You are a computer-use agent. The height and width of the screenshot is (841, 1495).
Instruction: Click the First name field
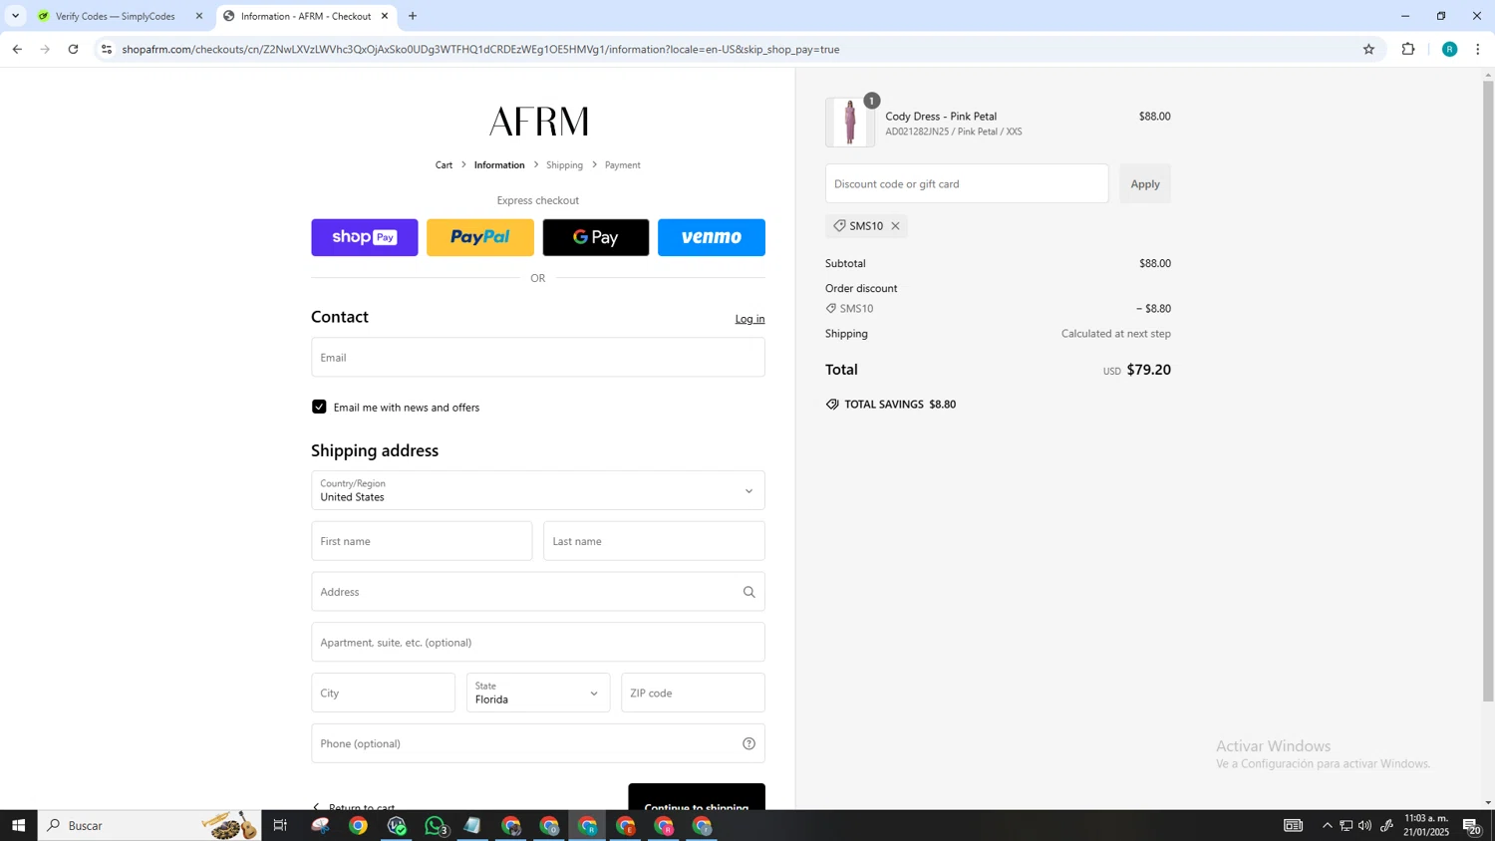click(422, 541)
